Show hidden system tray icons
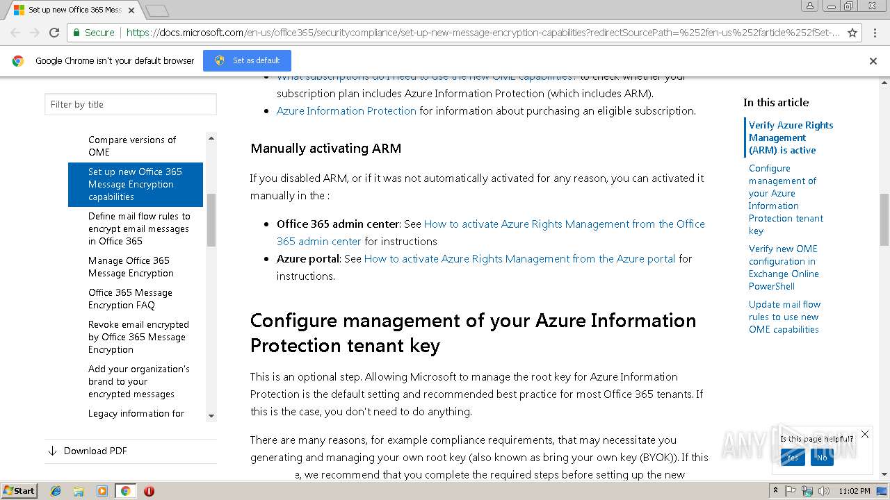This screenshot has width=890, height=500. pos(775,490)
